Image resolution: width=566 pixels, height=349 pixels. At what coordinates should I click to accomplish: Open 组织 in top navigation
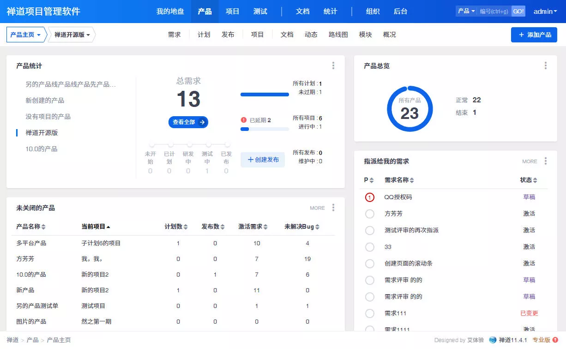tap(373, 12)
